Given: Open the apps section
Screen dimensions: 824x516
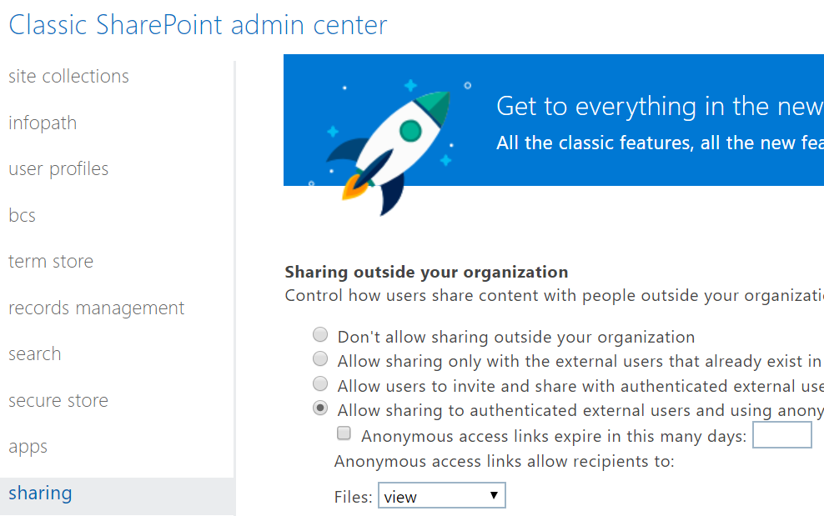Looking at the screenshot, I should (28, 447).
